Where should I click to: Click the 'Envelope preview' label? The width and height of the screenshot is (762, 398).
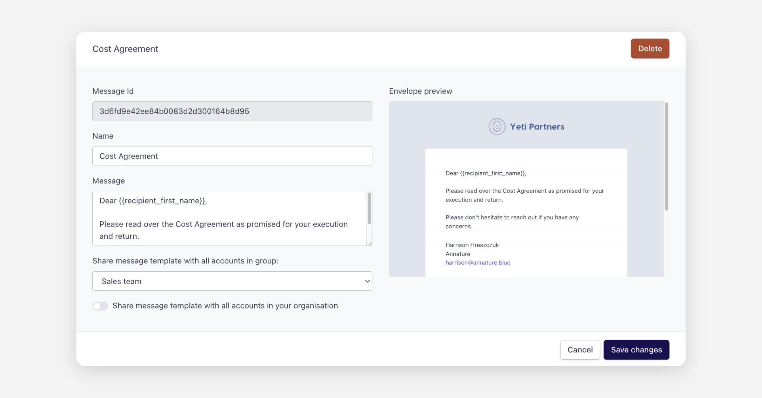pos(420,91)
